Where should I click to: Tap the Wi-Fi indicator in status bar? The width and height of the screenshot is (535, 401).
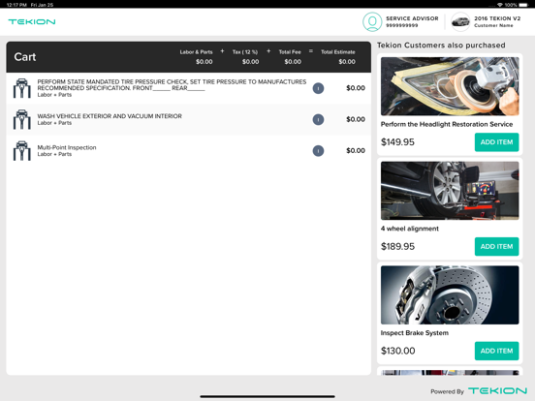500,5
